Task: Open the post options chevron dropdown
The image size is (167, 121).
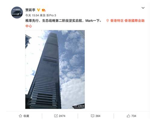Action: [143, 8]
